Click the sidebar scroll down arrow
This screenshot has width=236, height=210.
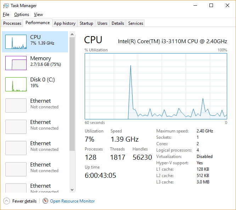point(72,190)
